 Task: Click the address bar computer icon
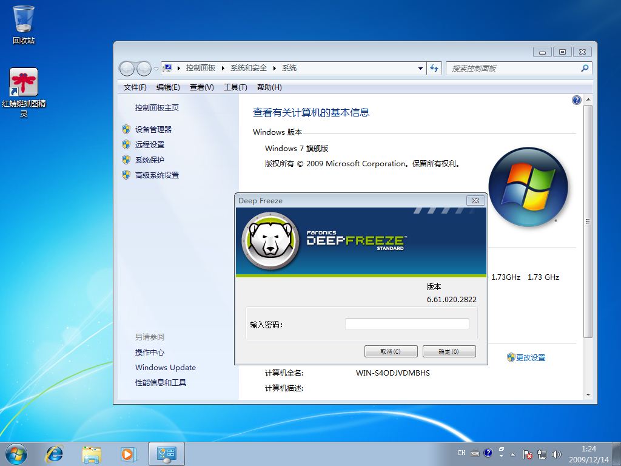[x=168, y=68]
